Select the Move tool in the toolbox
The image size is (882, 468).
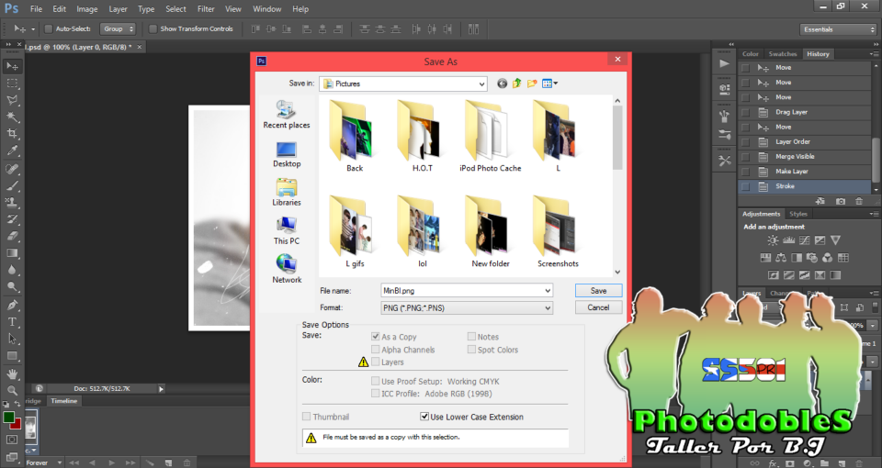click(12, 66)
